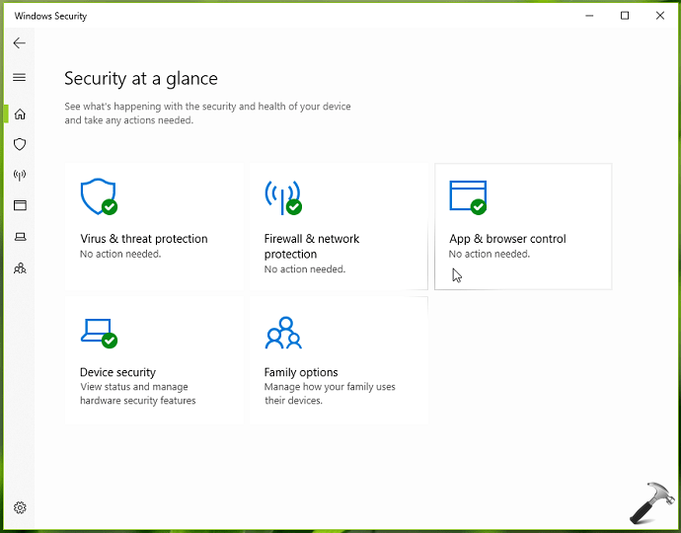Click 'View status and manage hardware security features'

tap(137, 394)
